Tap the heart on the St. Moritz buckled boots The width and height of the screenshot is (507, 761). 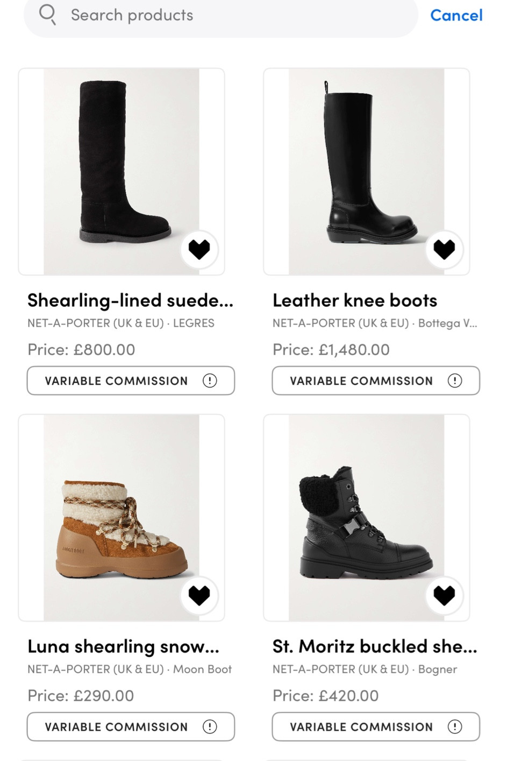point(444,595)
